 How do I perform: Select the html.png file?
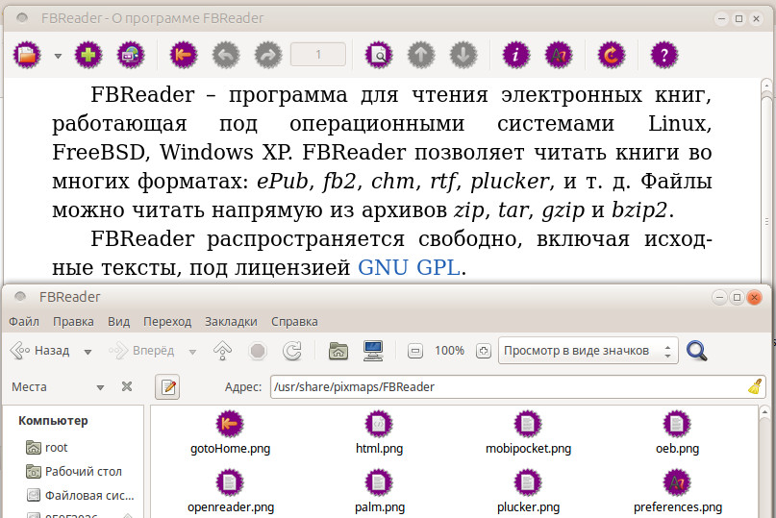tap(379, 432)
